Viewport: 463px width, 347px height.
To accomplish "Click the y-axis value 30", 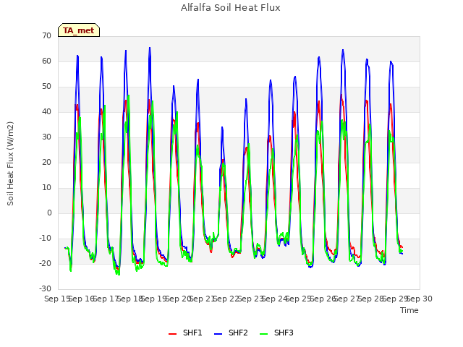I will click(x=46, y=137).
